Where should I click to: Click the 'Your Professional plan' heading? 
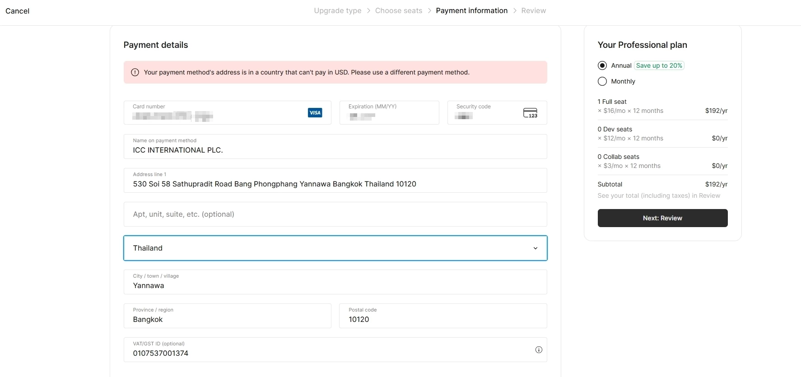[643, 45]
